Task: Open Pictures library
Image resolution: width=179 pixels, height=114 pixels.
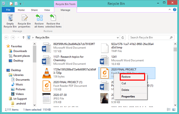Action: [x=21, y=89]
